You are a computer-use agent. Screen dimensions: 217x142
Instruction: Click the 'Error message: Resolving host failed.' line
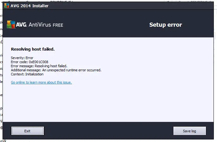[39, 66]
